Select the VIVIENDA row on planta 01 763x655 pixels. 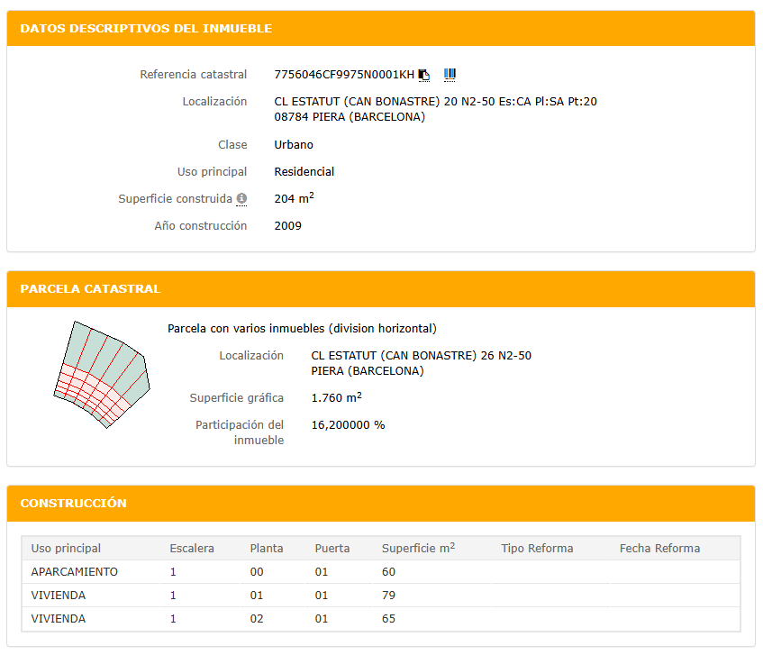coord(59,596)
